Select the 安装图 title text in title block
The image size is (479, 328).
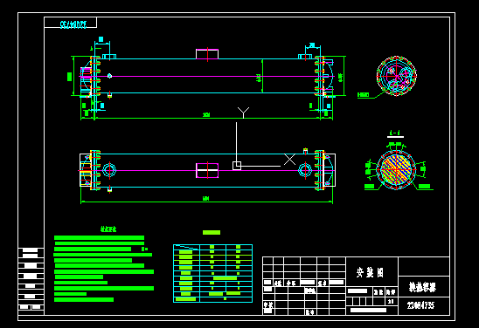370,272
